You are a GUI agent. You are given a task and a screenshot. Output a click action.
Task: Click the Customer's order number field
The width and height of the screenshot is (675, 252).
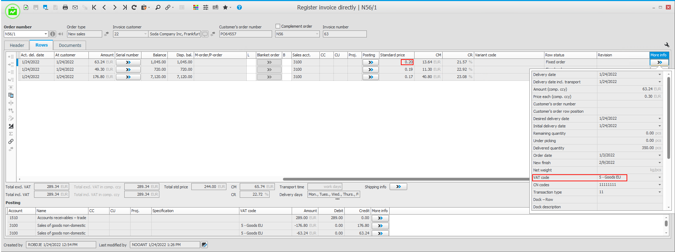[245, 34]
